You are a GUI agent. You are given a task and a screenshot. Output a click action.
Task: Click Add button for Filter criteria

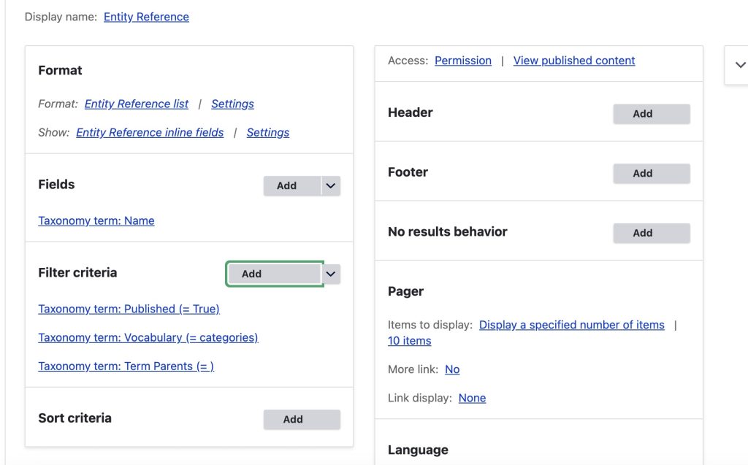[274, 274]
